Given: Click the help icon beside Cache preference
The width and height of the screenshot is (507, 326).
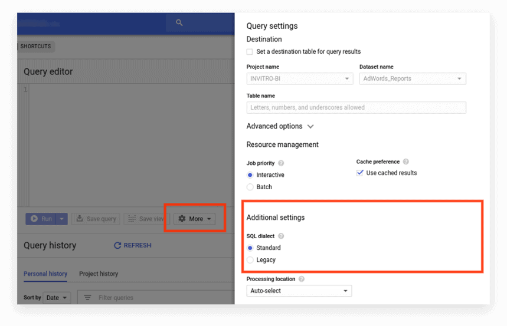Looking at the screenshot, I should click(x=406, y=162).
